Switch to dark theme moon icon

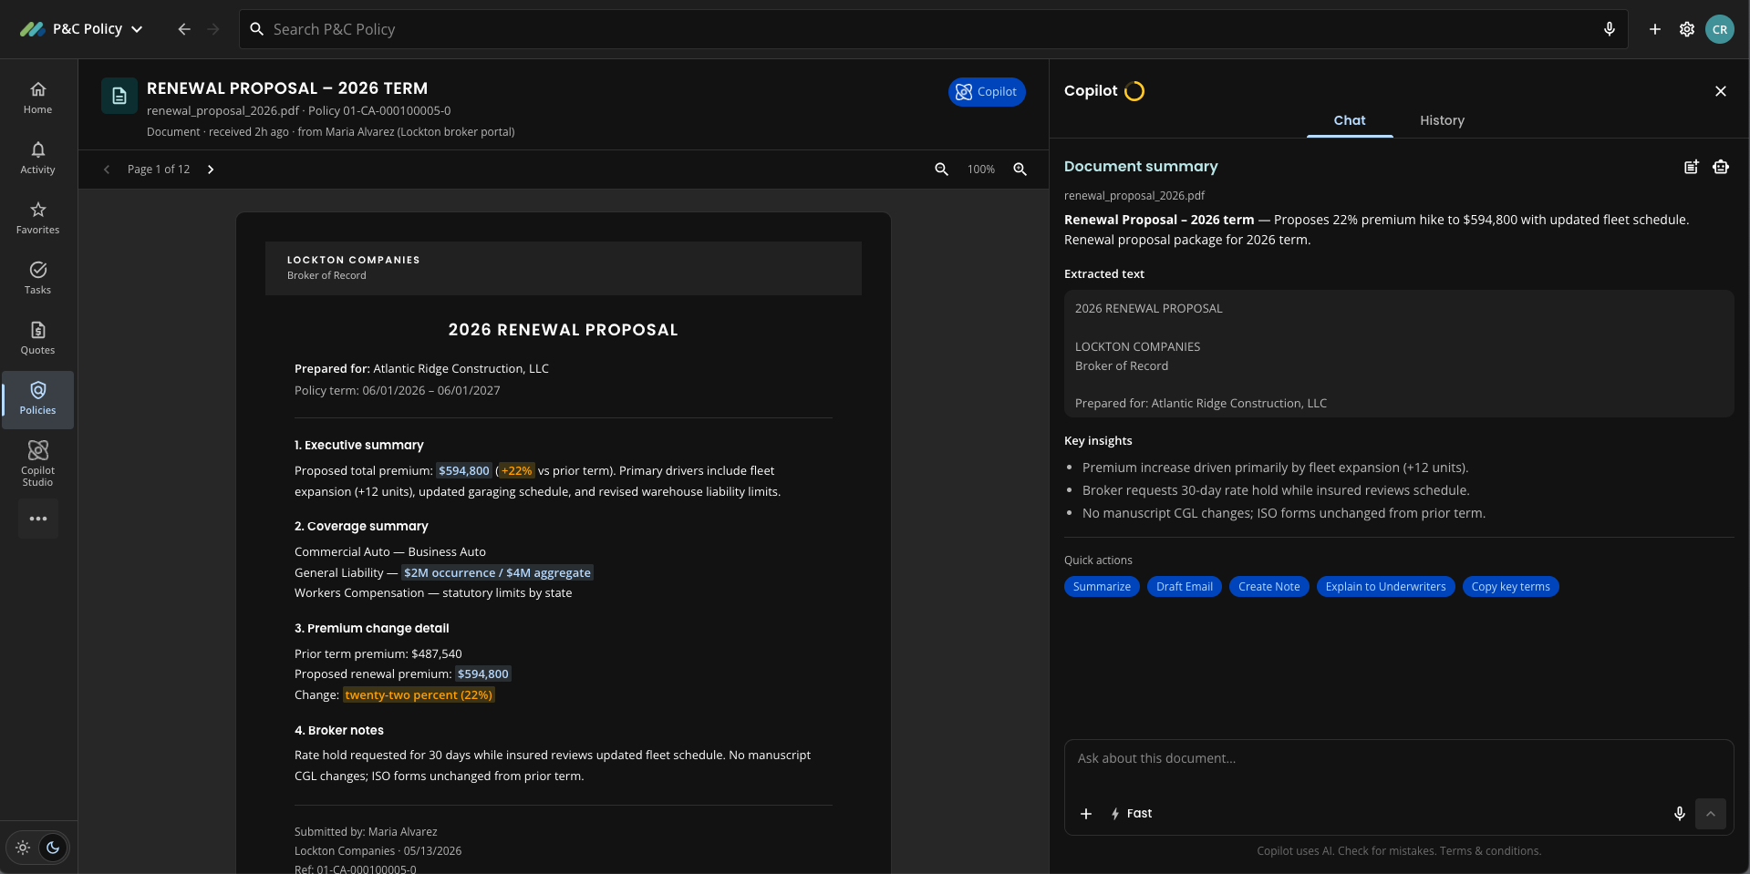(x=53, y=848)
